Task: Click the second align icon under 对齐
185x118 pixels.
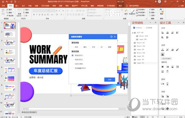Action: 168,33
